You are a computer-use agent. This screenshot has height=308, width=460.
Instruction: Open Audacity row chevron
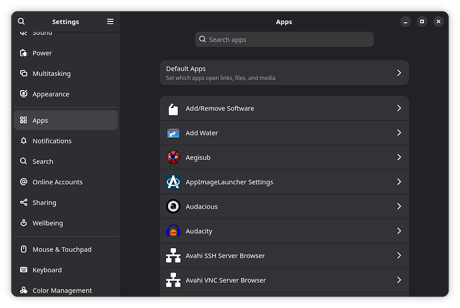coord(399,231)
